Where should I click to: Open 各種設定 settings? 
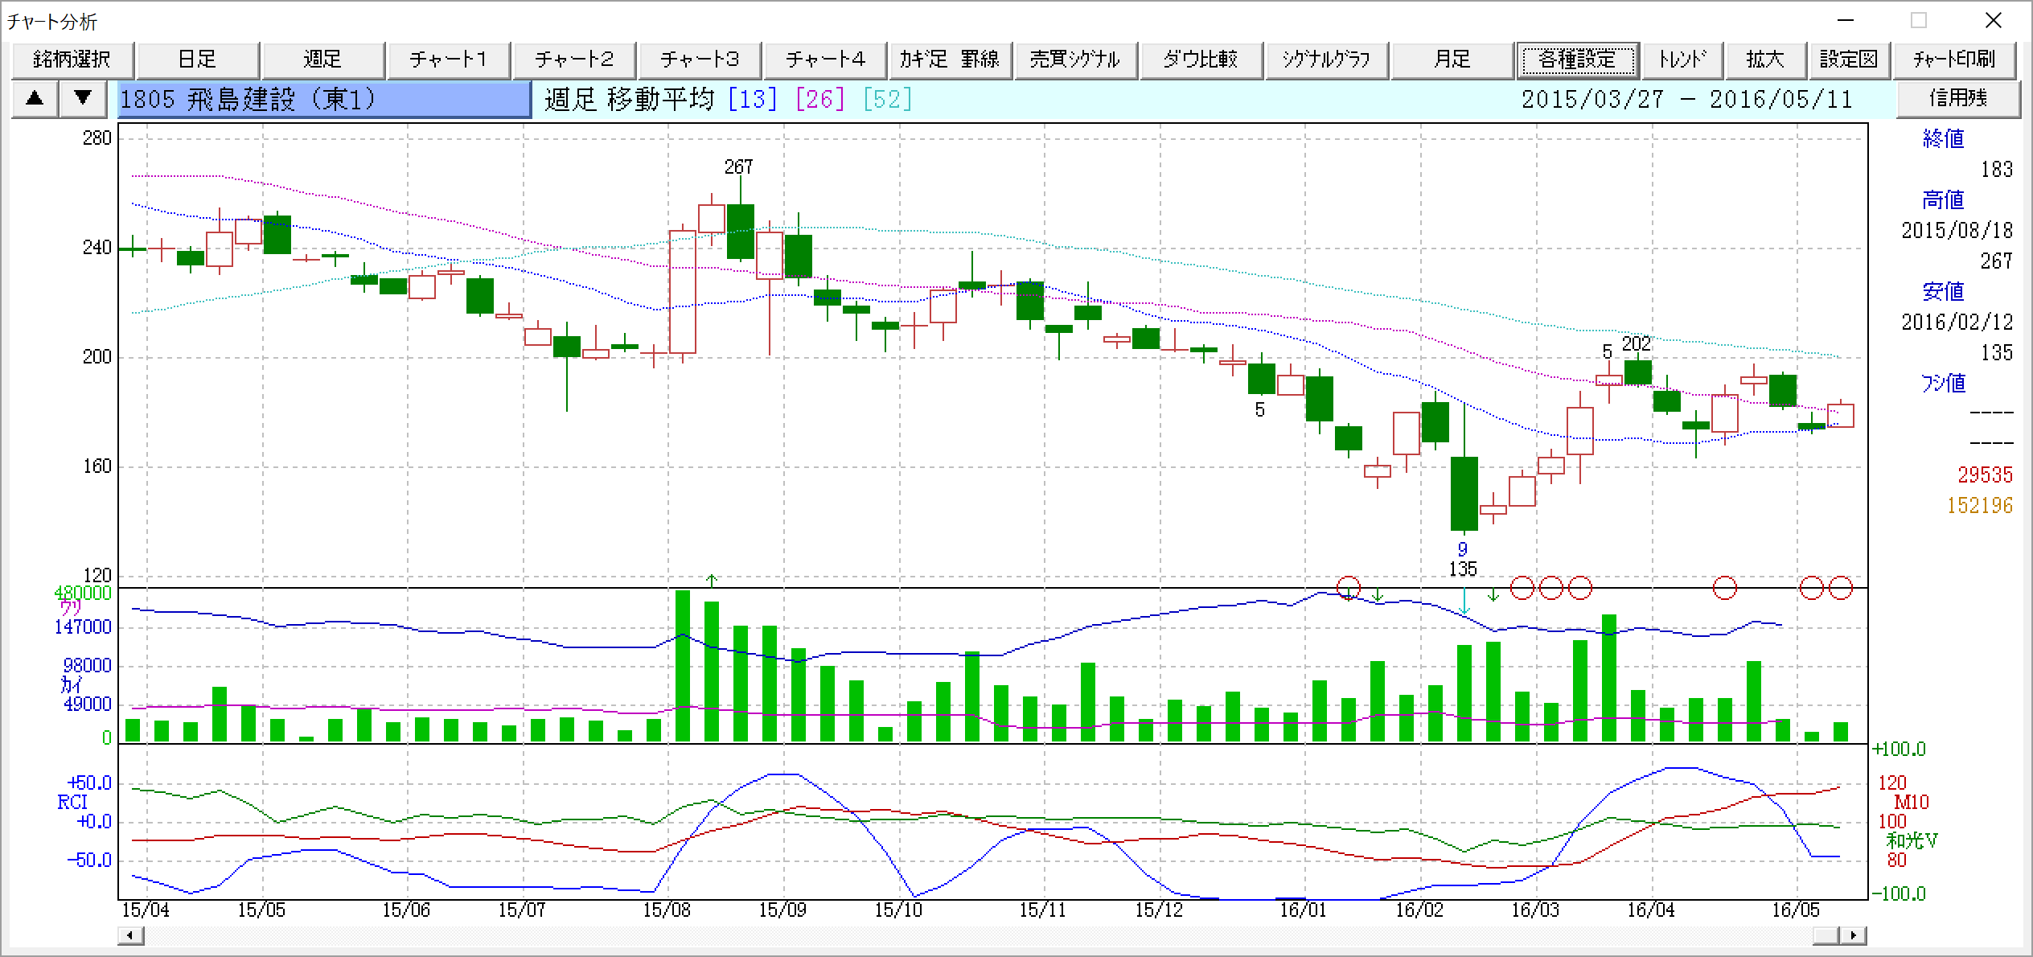coord(1577,60)
